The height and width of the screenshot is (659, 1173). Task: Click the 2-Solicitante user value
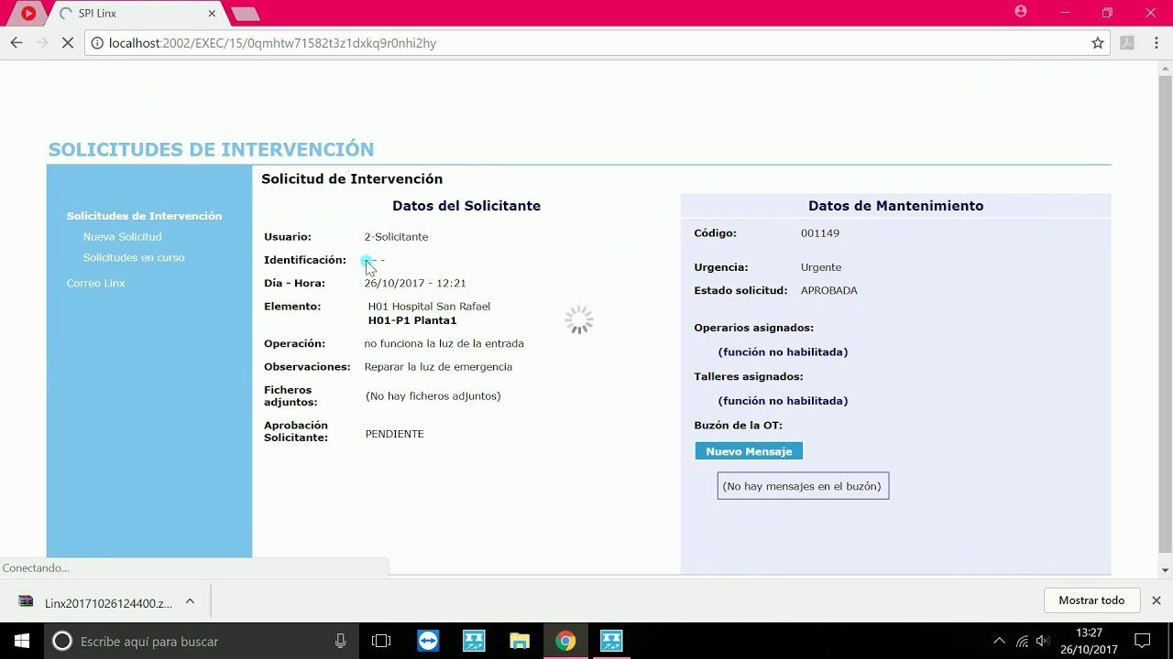(x=396, y=237)
